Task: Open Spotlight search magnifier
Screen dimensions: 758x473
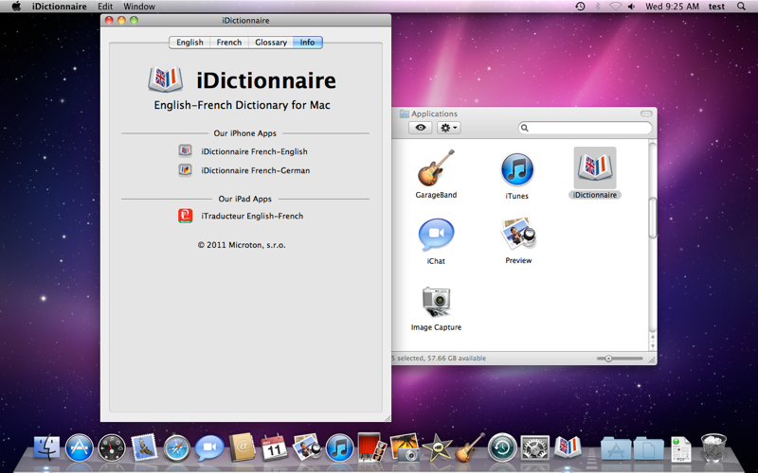Action: 741,7
